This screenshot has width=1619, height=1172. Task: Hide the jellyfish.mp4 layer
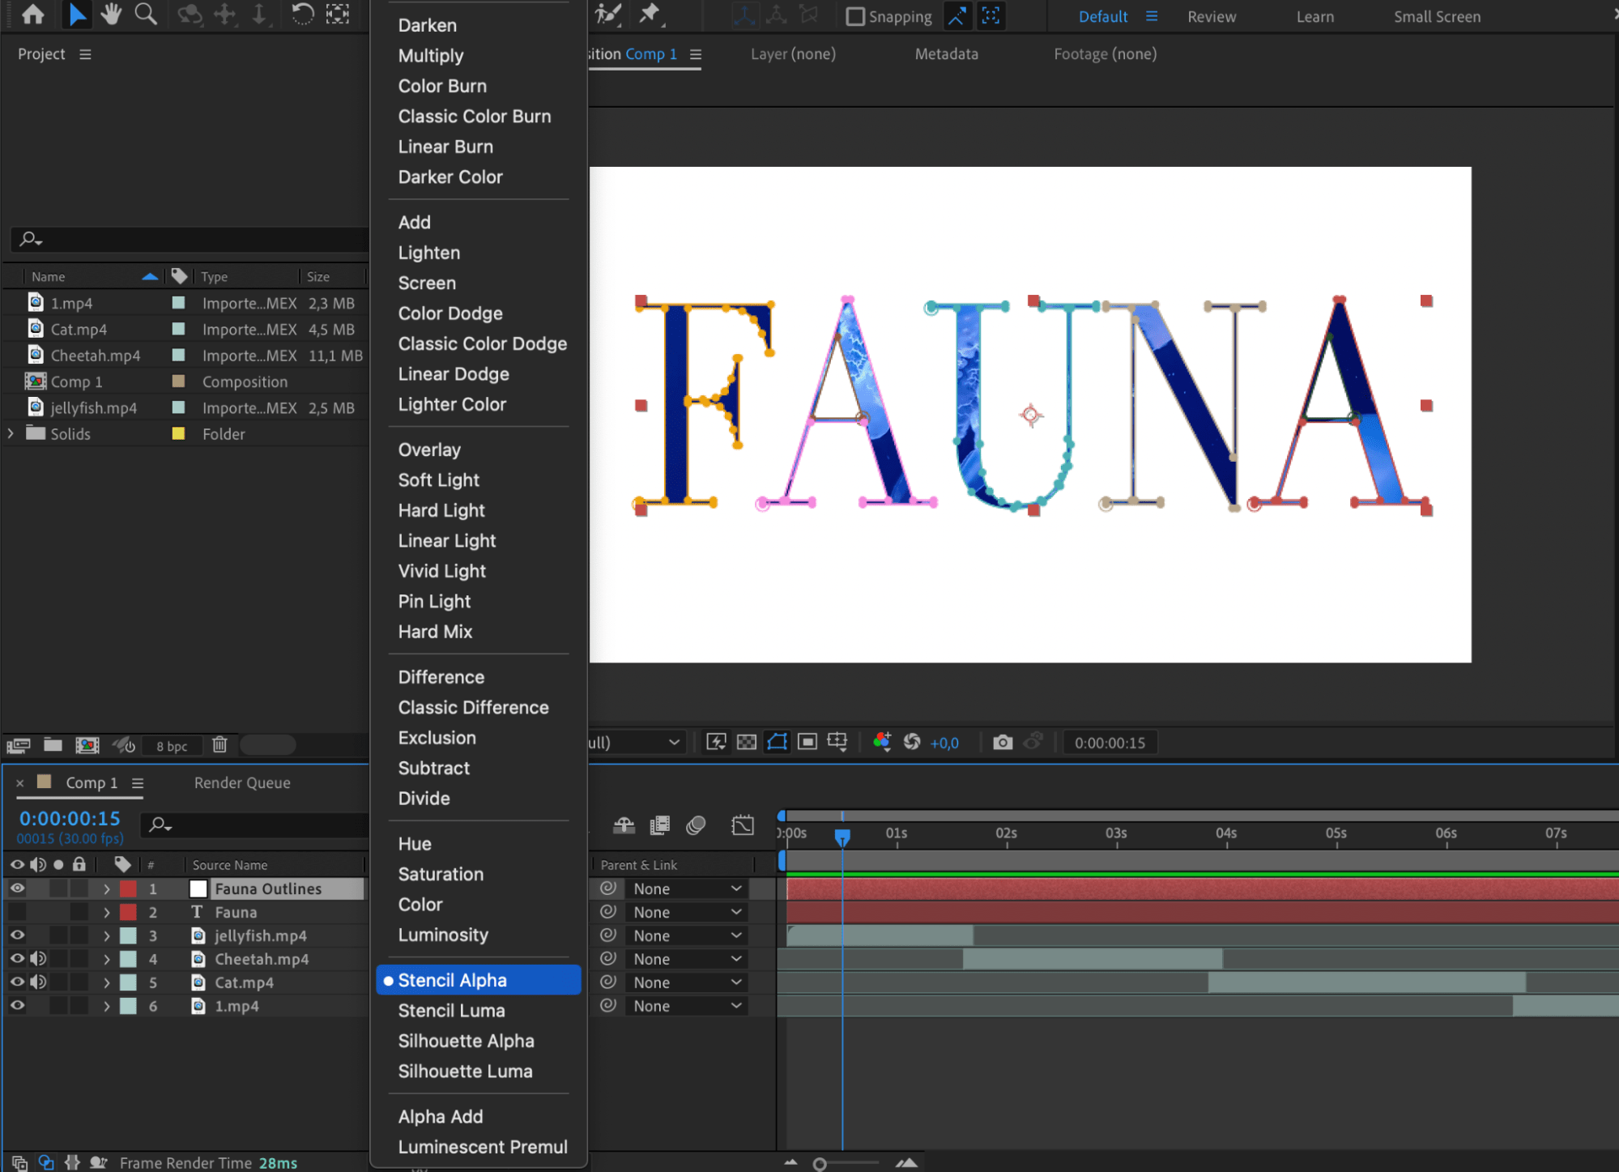[17, 935]
